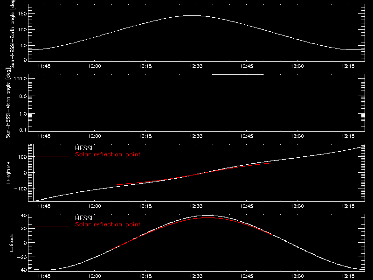Select the 1.0 tick on Moon angle plot
Viewport: 373px width, 280px height.
tap(23, 114)
